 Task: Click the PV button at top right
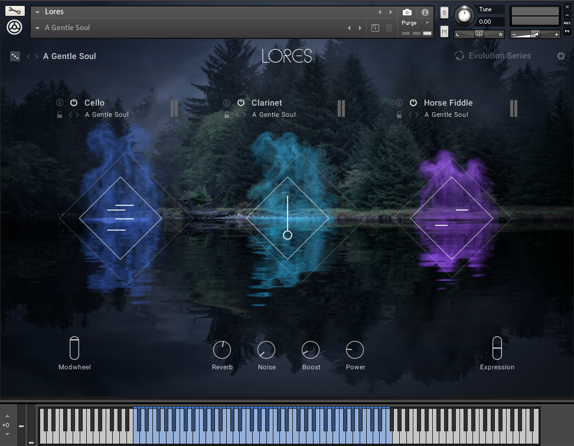point(567,31)
